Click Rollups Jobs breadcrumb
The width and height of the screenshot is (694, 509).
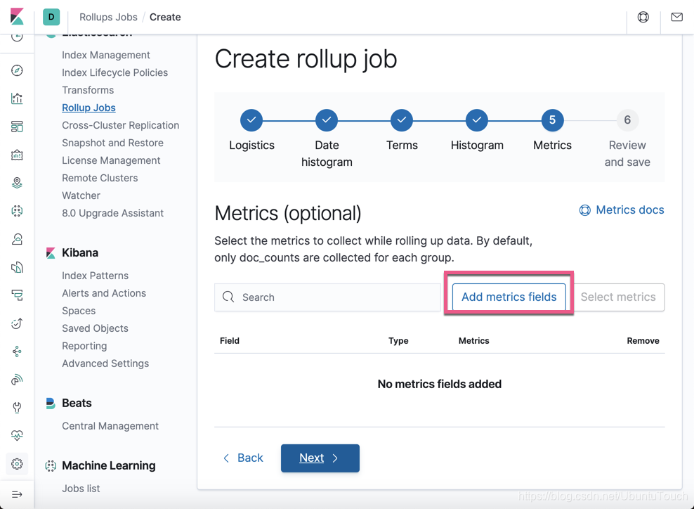pyautogui.click(x=108, y=17)
